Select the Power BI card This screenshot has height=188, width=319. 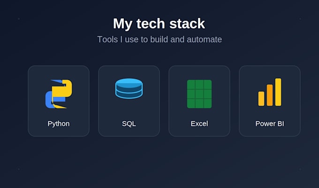pyautogui.click(x=270, y=101)
